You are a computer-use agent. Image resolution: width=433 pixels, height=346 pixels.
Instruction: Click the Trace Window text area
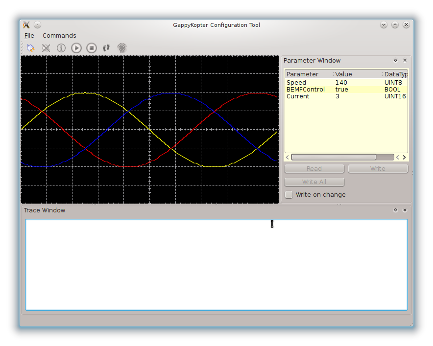(216, 265)
